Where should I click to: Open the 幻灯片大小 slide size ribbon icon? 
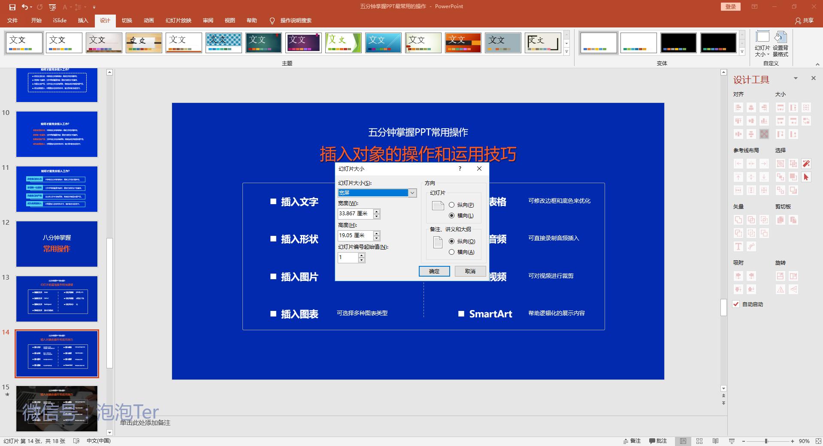[762, 44]
